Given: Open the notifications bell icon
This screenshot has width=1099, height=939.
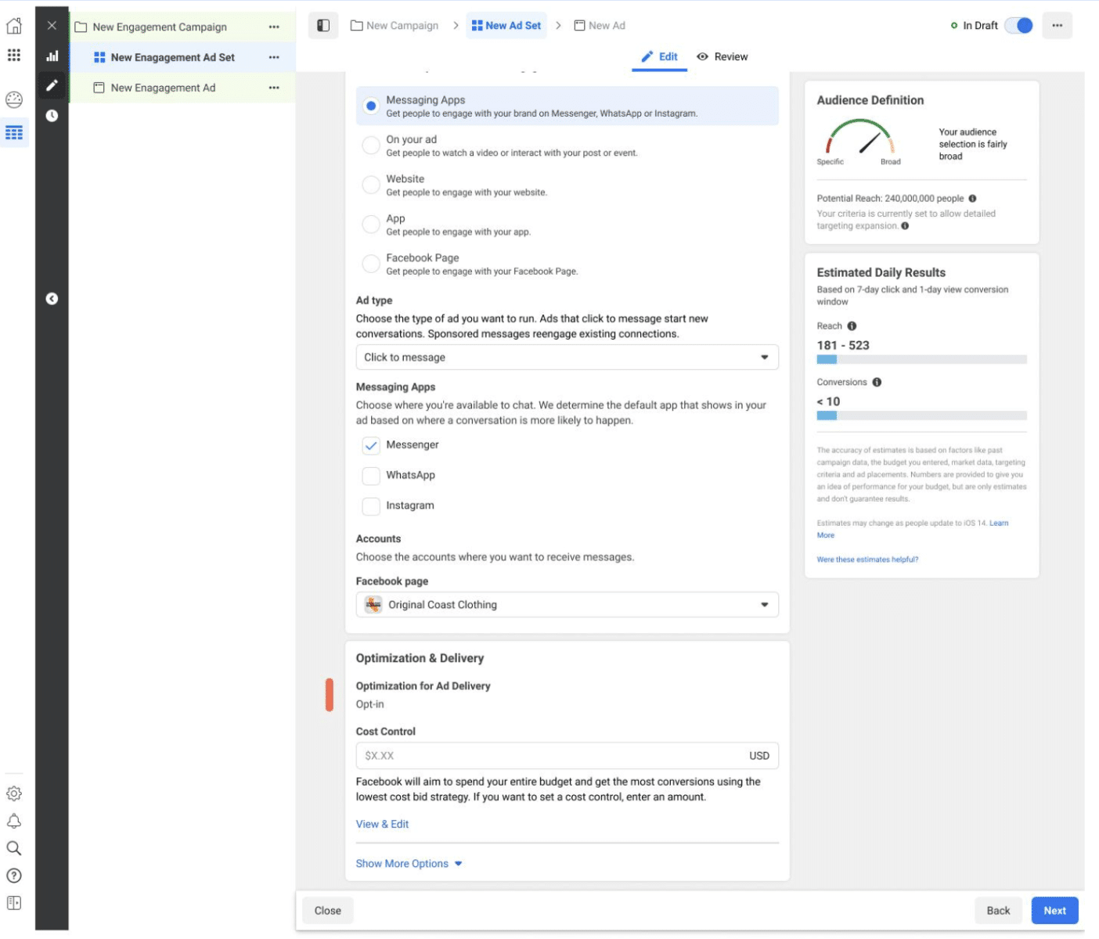Looking at the screenshot, I should 14,821.
